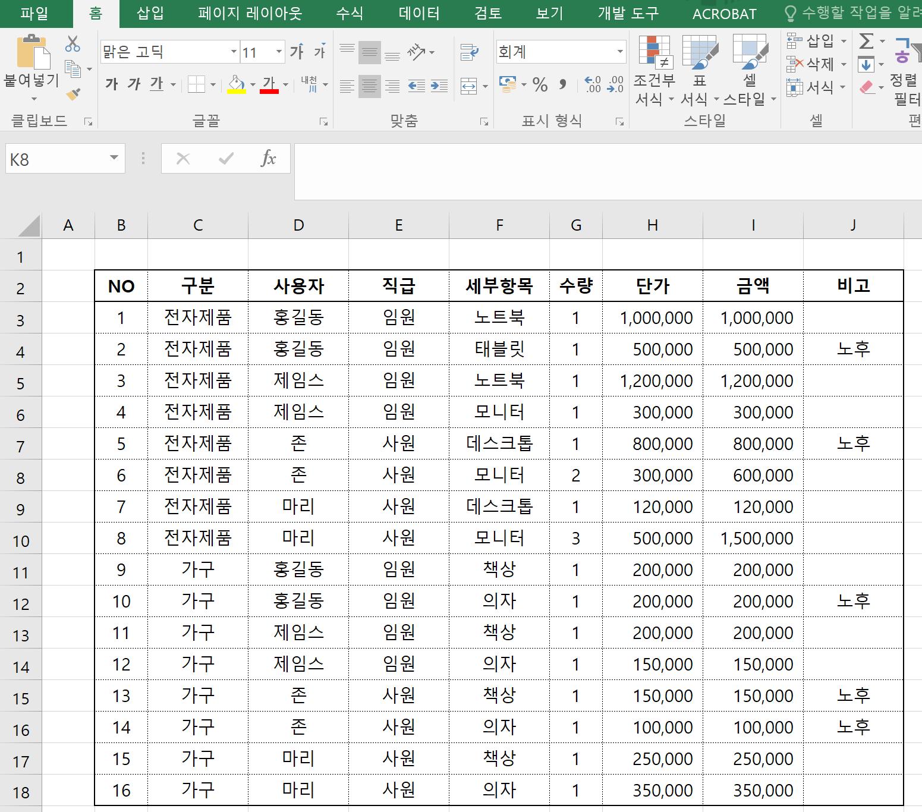Select column H header
This screenshot has width=922, height=812.
[x=653, y=225]
